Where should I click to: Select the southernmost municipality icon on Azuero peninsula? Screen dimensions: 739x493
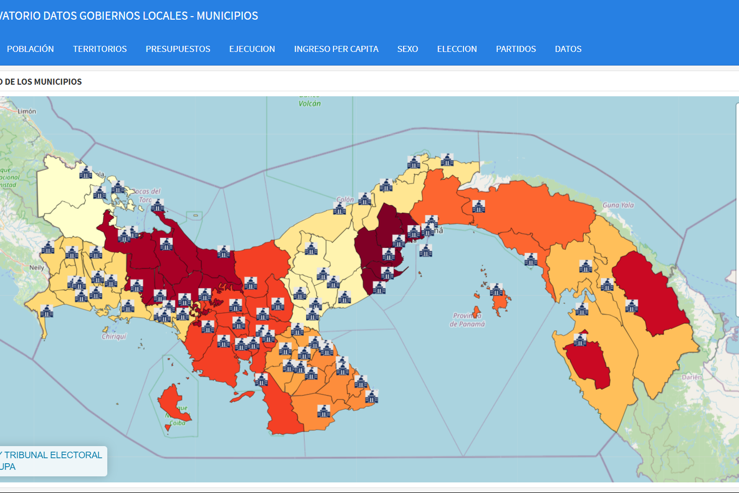[323, 411]
